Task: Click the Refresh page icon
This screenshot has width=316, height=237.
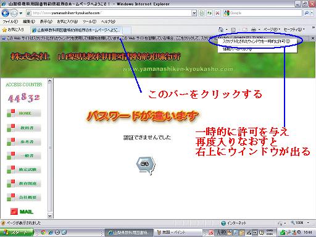Action: (x=209, y=13)
